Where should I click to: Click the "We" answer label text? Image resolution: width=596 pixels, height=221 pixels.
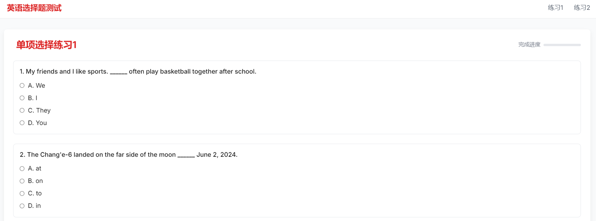pos(40,85)
